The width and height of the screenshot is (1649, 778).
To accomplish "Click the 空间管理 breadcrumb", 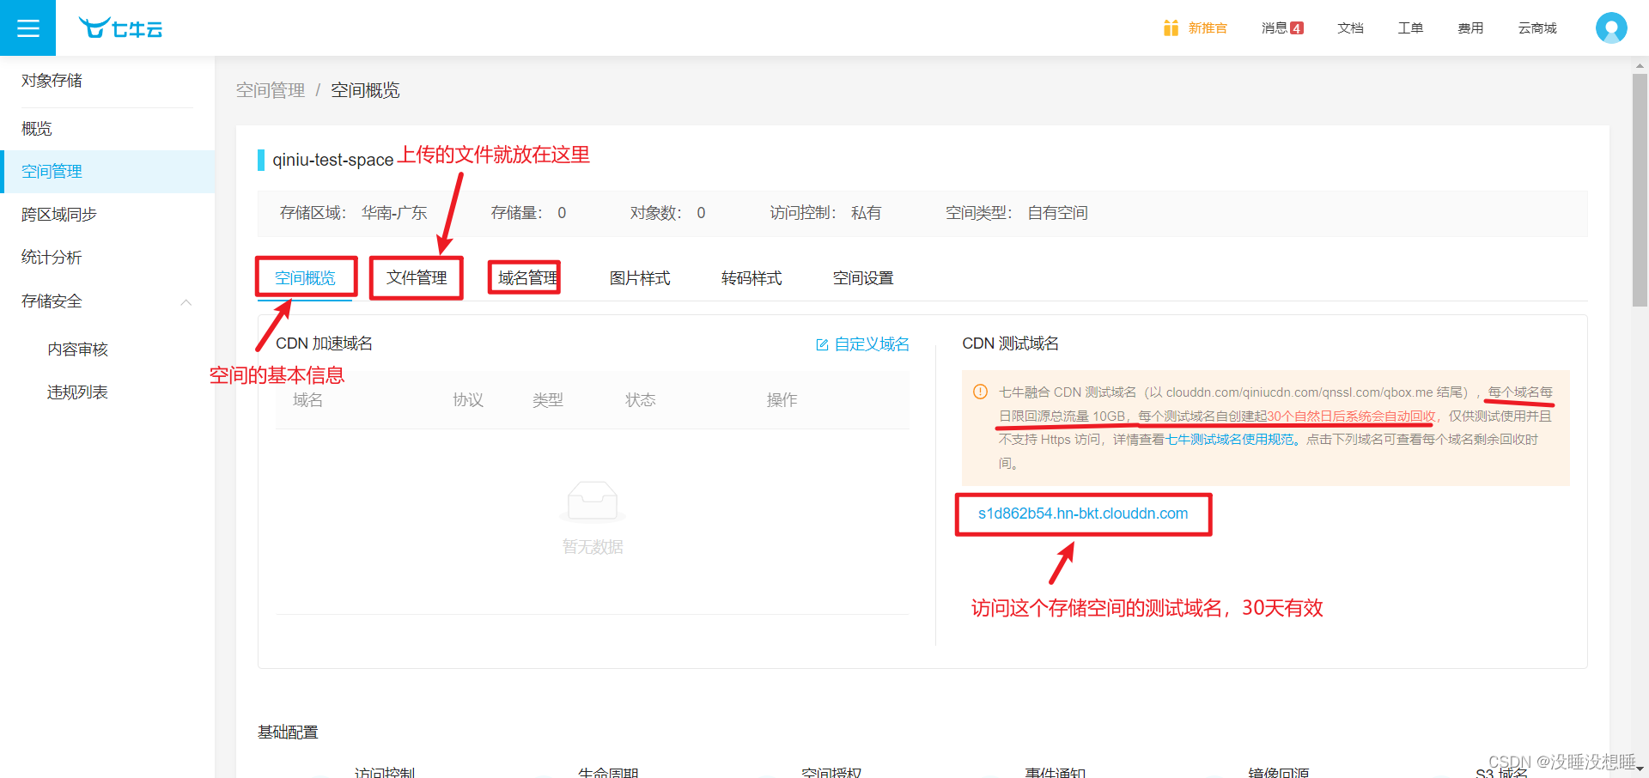I will pos(271,90).
